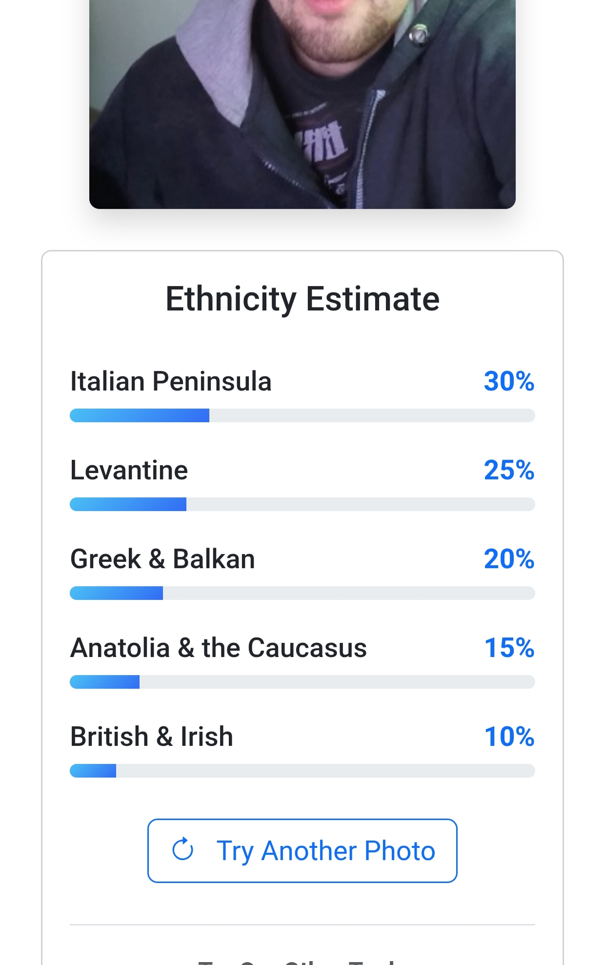605x965 pixels.
Task: Select the Italian Peninsula label
Action: (171, 381)
